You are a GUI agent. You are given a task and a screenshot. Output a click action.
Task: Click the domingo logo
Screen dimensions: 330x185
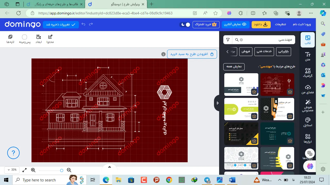pos(22,24)
